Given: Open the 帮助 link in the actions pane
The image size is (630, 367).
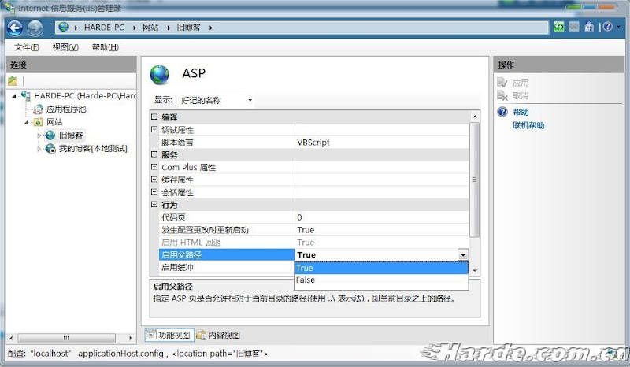Looking at the screenshot, I should [521, 112].
